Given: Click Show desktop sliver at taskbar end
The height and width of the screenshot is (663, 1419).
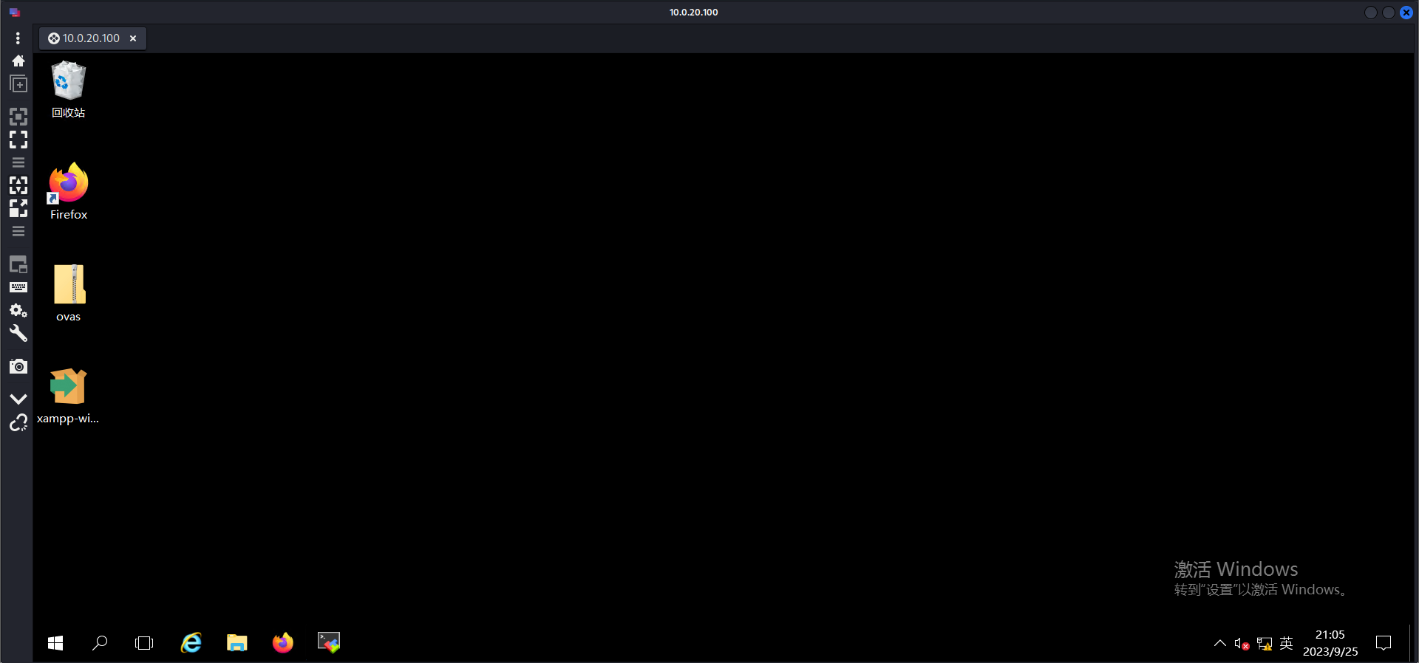Looking at the screenshot, I should [1411, 643].
